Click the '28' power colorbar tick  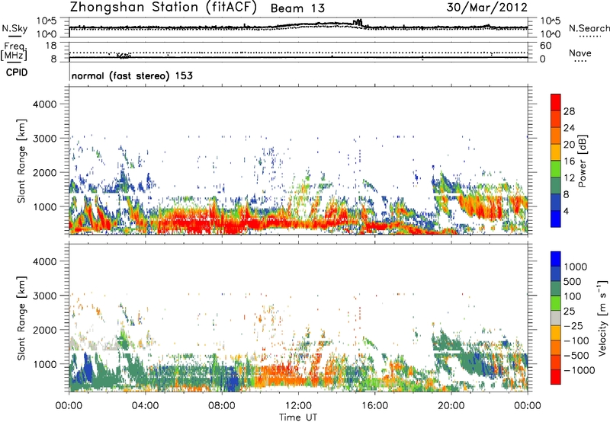569,111
